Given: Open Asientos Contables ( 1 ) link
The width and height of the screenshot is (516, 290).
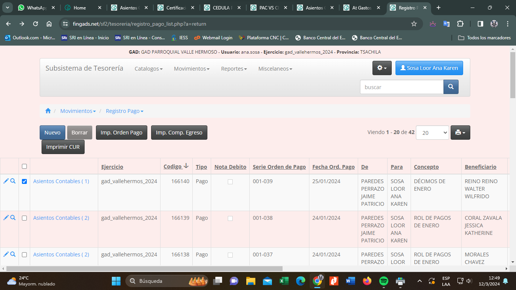Looking at the screenshot, I should point(61,181).
